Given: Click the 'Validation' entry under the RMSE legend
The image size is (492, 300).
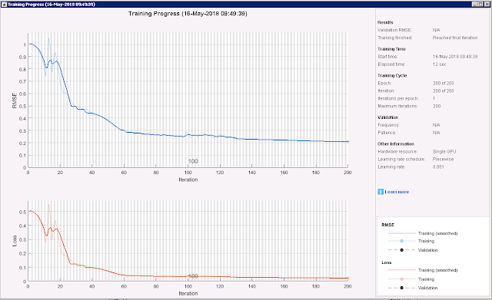Looking at the screenshot, I should (427, 250).
